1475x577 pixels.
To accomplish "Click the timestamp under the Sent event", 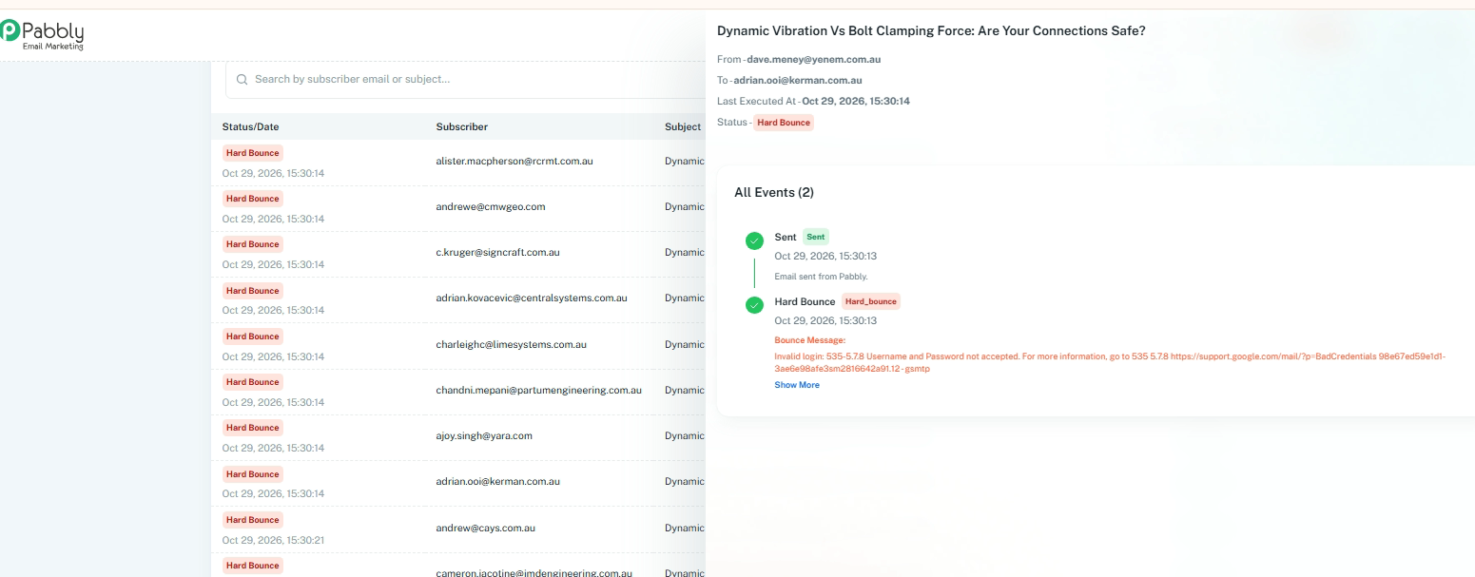I will point(825,257).
